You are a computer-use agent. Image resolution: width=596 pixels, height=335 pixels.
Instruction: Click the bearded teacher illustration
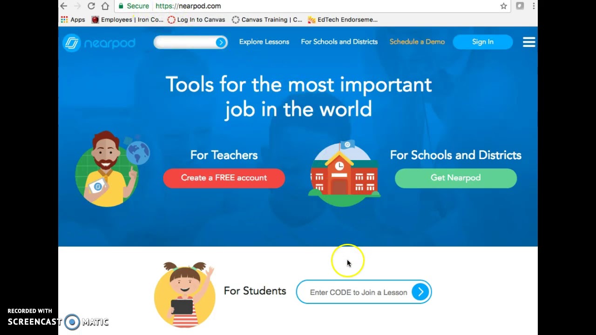(x=112, y=169)
